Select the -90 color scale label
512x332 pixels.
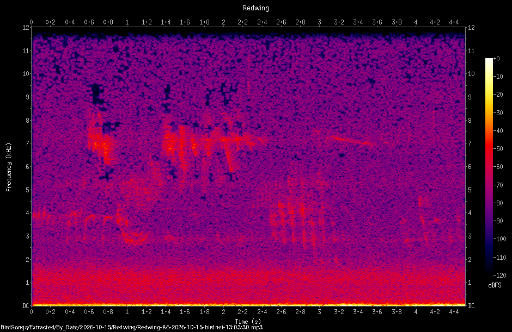point(498,221)
